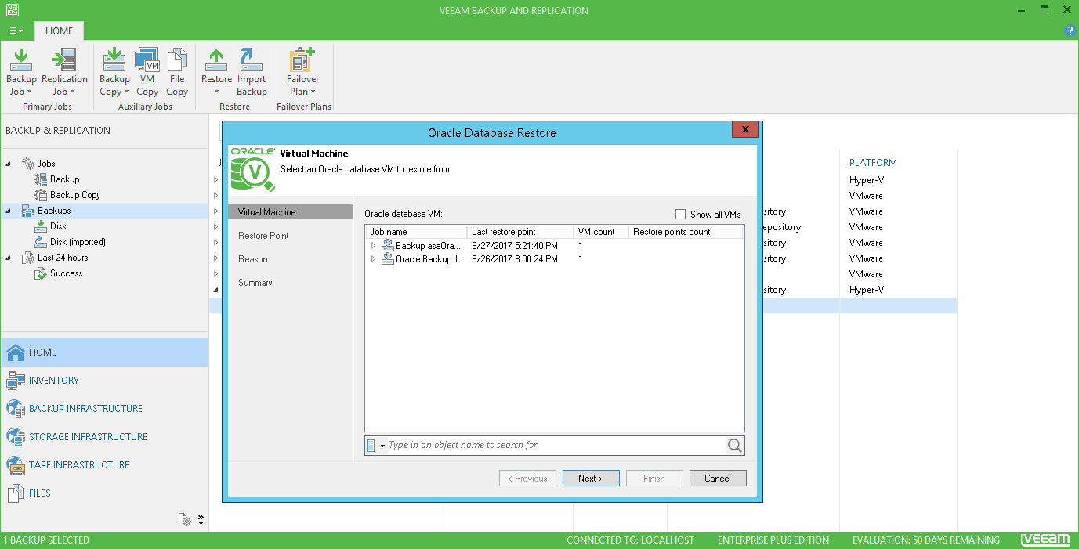The height and width of the screenshot is (549, 1079).
Task: Expand the Backup asaOra... job row
Action: click(x=374, y=246)
